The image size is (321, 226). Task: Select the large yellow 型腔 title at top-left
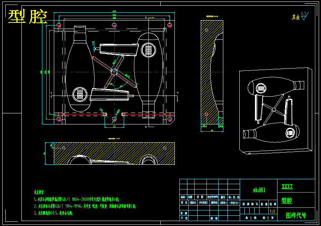click(x=28, y=16)
